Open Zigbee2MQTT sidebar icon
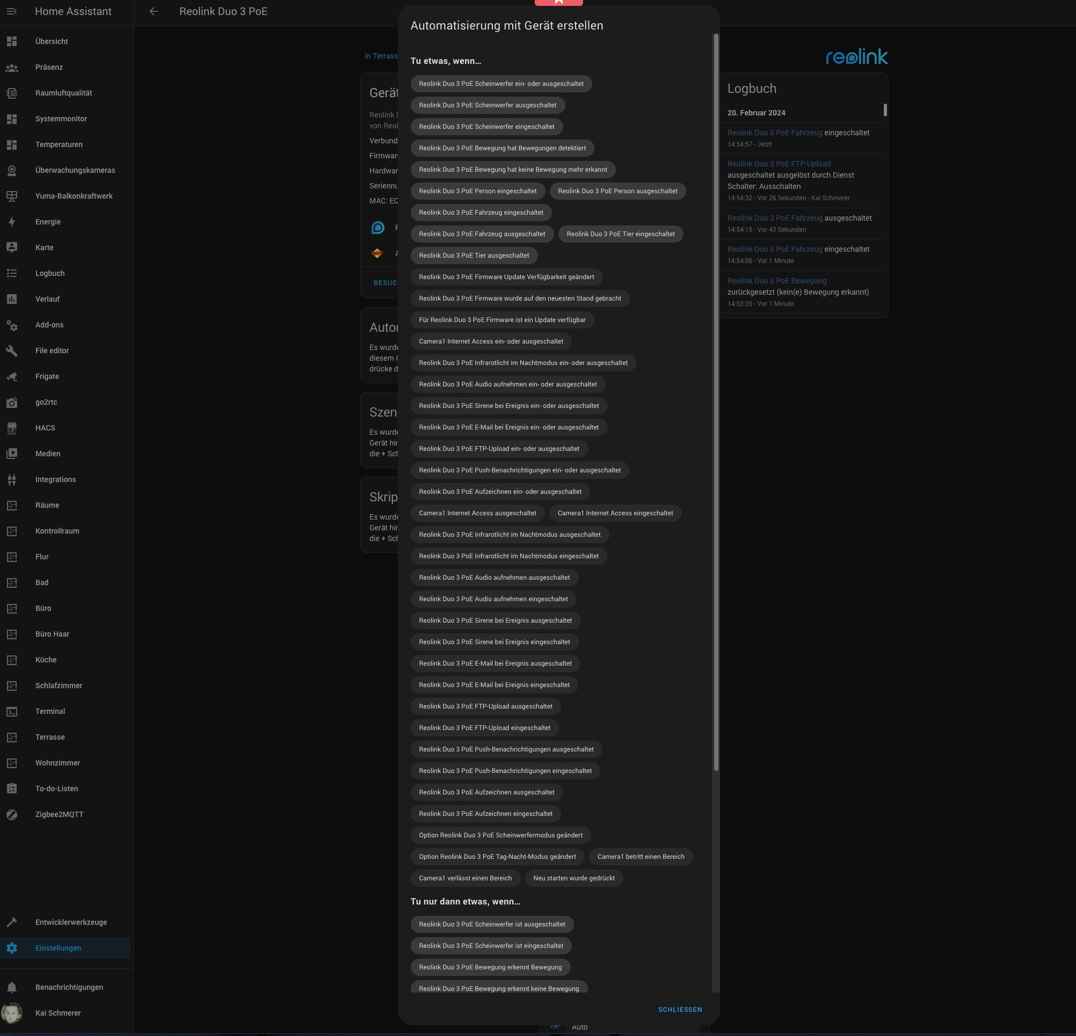The image size is (1076, 1036). point(11,814)
